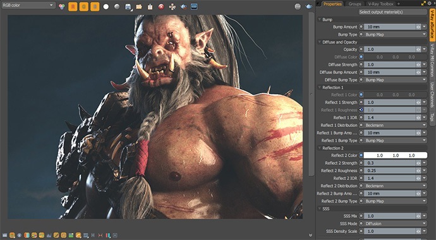The image size is (436, 240).
Task: Open the Bump Type dropdown
Action: 396,35
